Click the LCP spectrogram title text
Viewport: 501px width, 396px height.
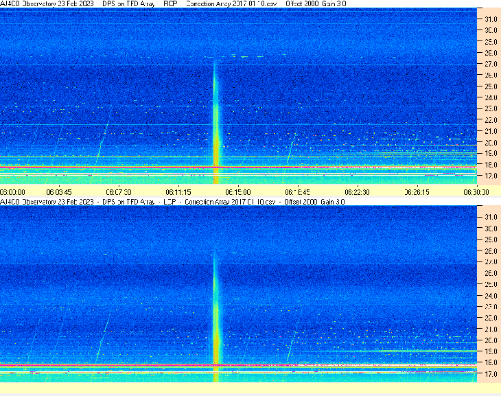172,202
